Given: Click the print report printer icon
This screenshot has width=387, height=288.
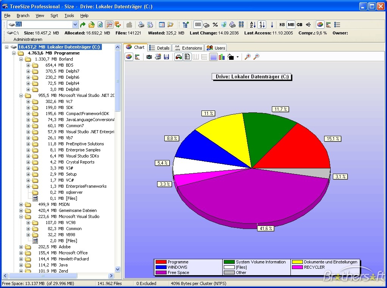Looking at the screenshot, I should coord(141,25).
